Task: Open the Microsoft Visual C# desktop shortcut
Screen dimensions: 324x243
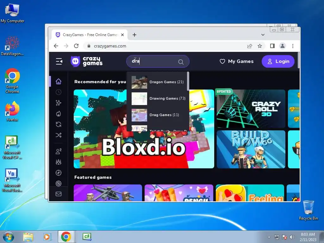Action: (x=12, y=147)
